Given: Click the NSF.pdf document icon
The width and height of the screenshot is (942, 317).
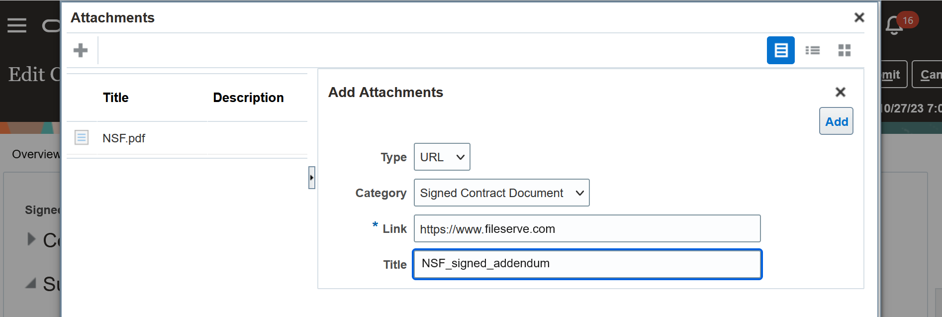Looking at the screenshot, I should click(x=82, y=137).
